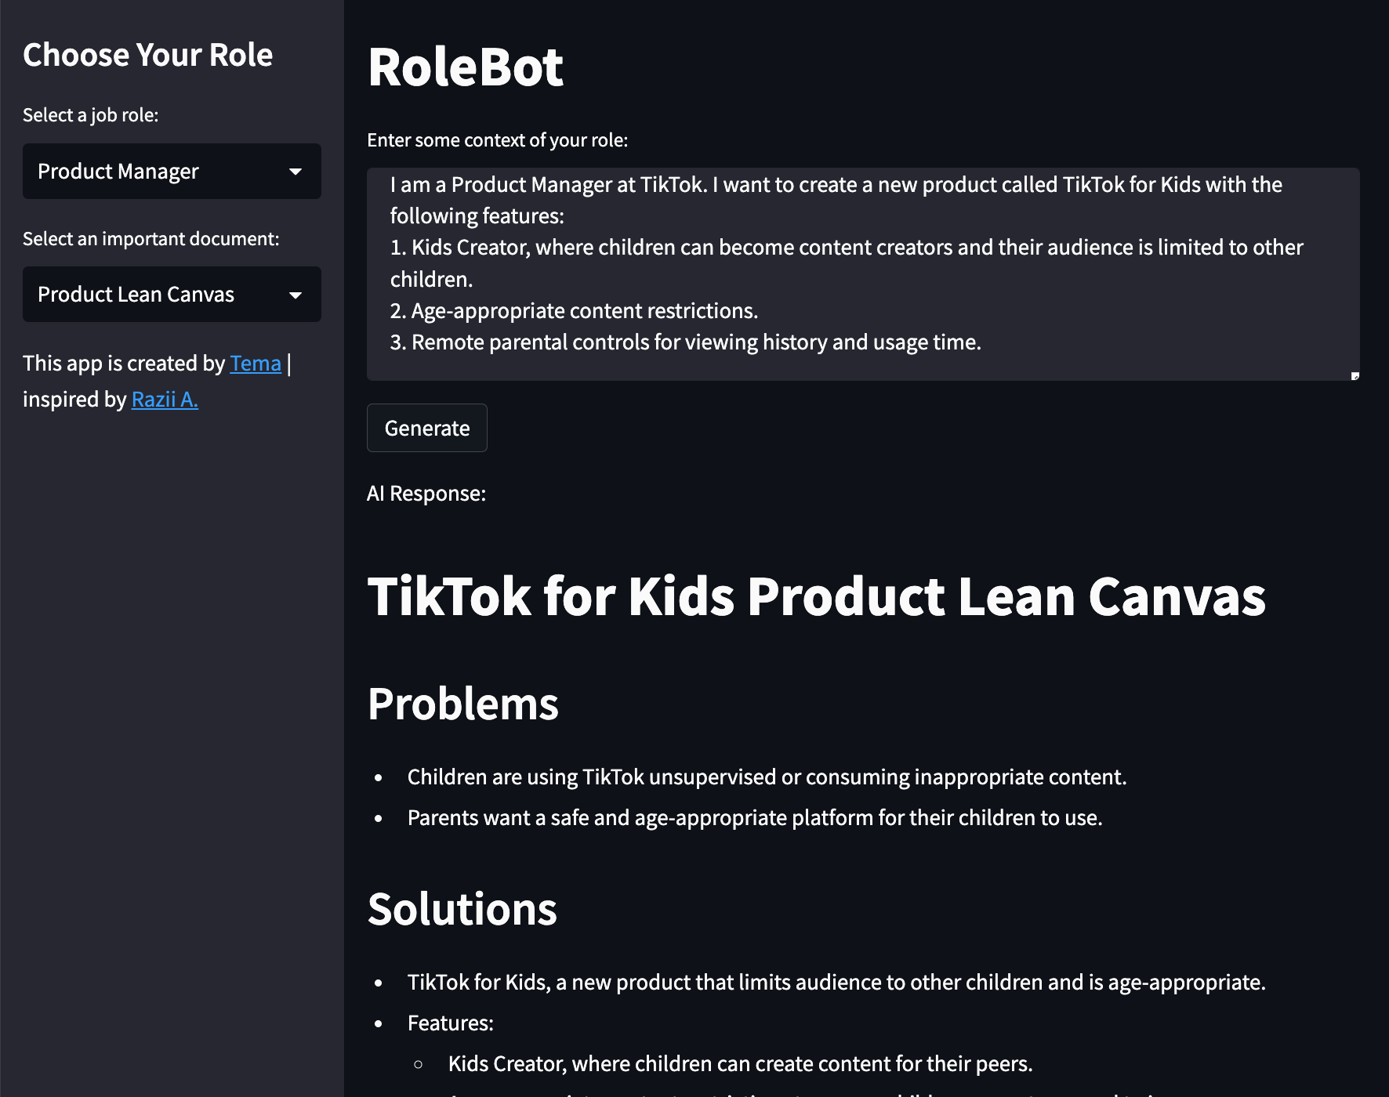Click the Choose Your Role sidebar heading
The width and height of the screenshot is (1389, 1097).
[x=148, y=55]
